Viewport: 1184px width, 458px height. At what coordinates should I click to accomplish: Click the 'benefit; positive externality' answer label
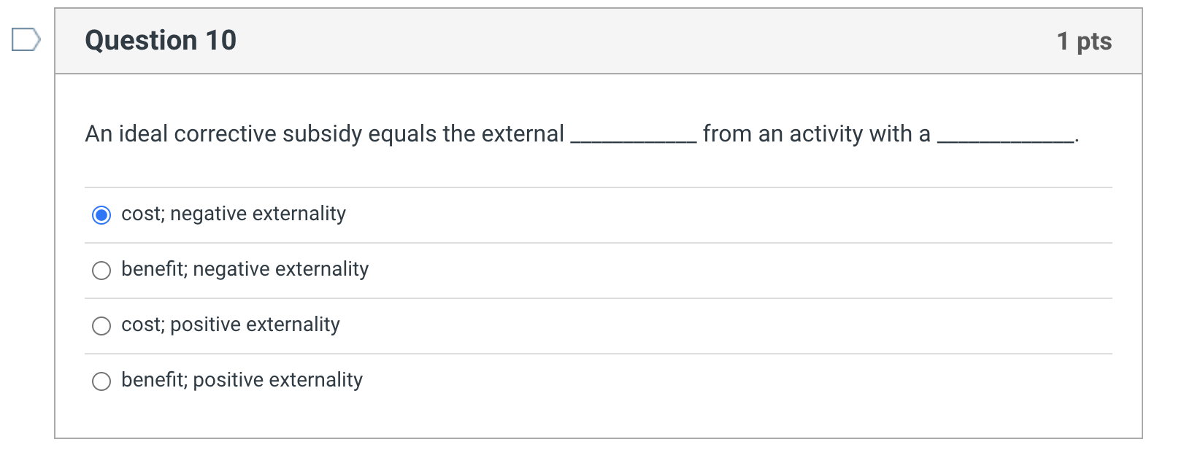[242, 380]
